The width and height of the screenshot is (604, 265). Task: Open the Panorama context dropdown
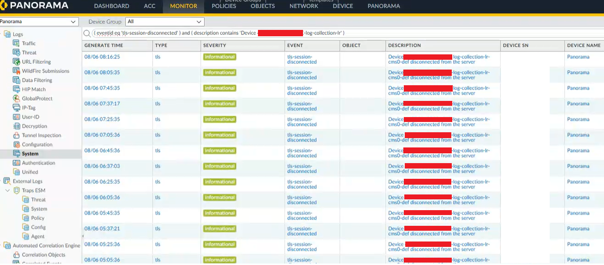click(x=39, y=22)
